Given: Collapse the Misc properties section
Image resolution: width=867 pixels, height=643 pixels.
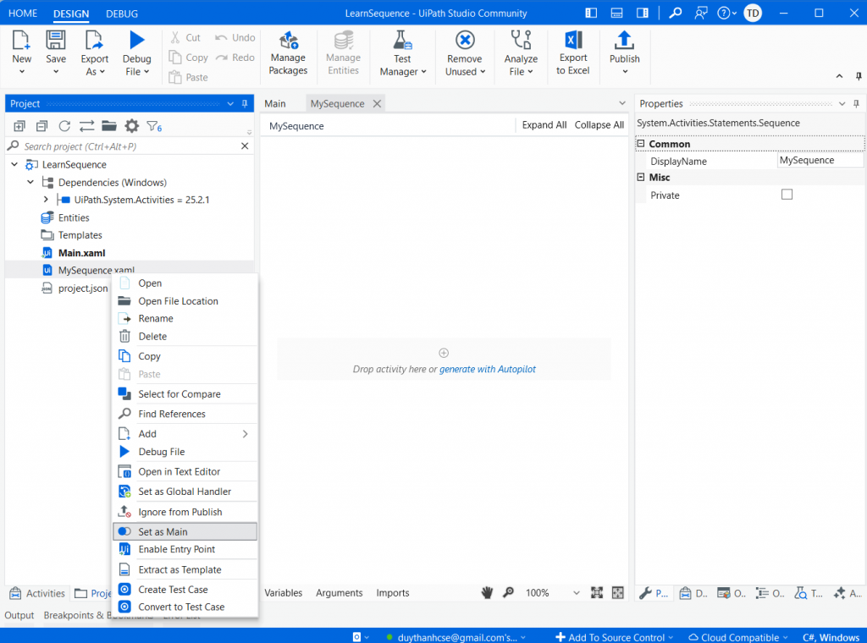Looking at the screenshot, I should [641, 177].
